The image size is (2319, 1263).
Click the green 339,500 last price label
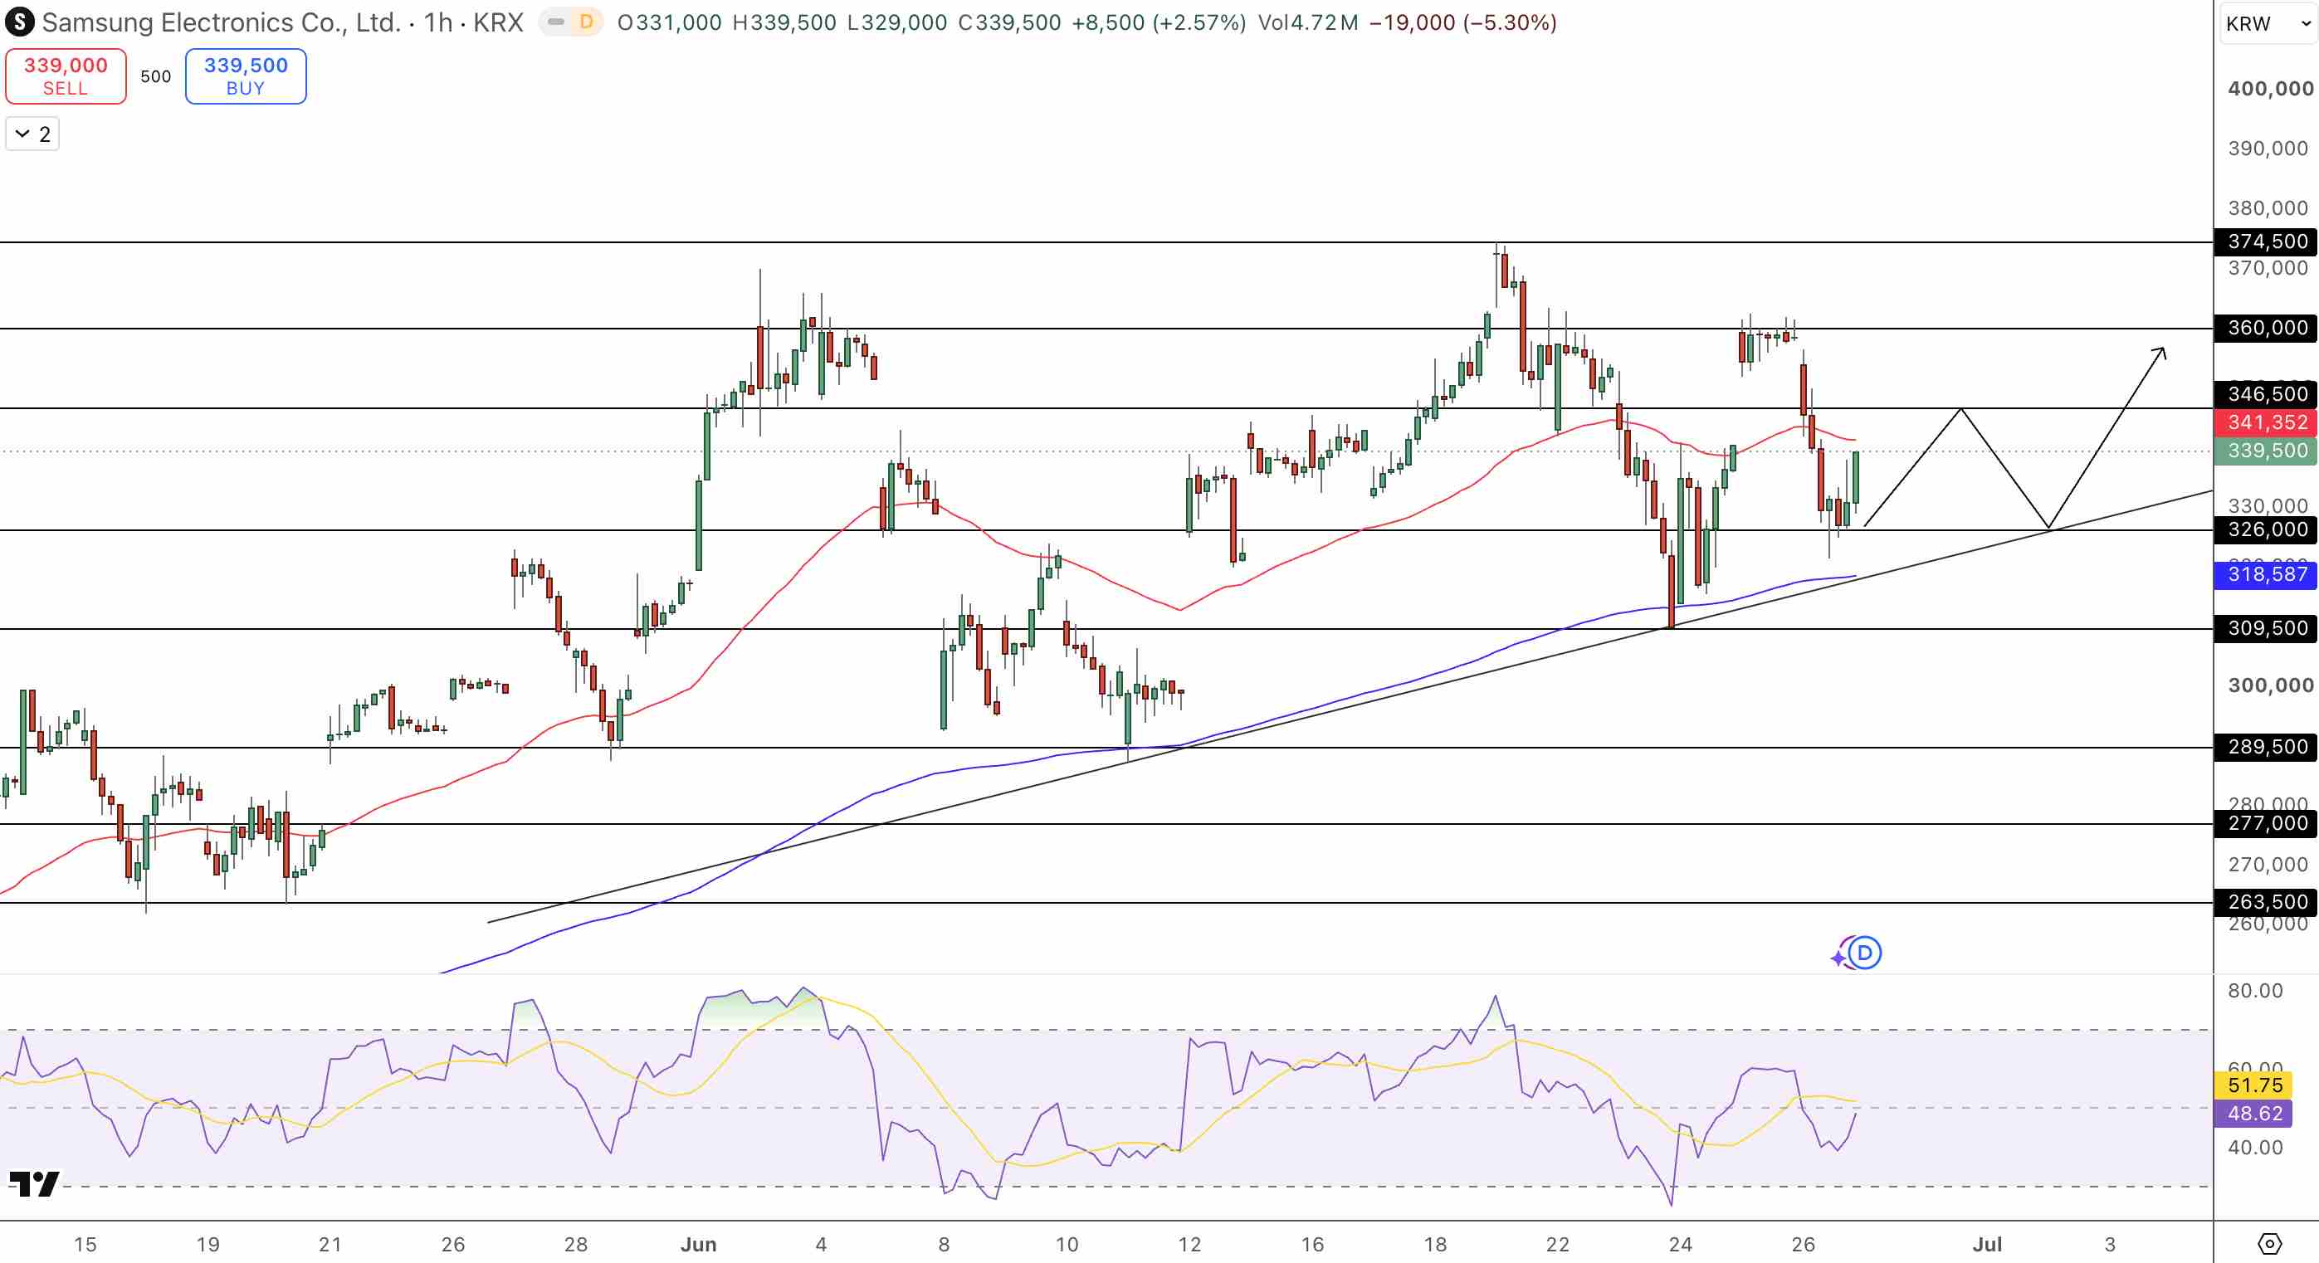pyautogui.click(x=2266, y=450)
